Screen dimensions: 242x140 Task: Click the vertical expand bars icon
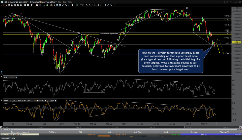point(98,5)
